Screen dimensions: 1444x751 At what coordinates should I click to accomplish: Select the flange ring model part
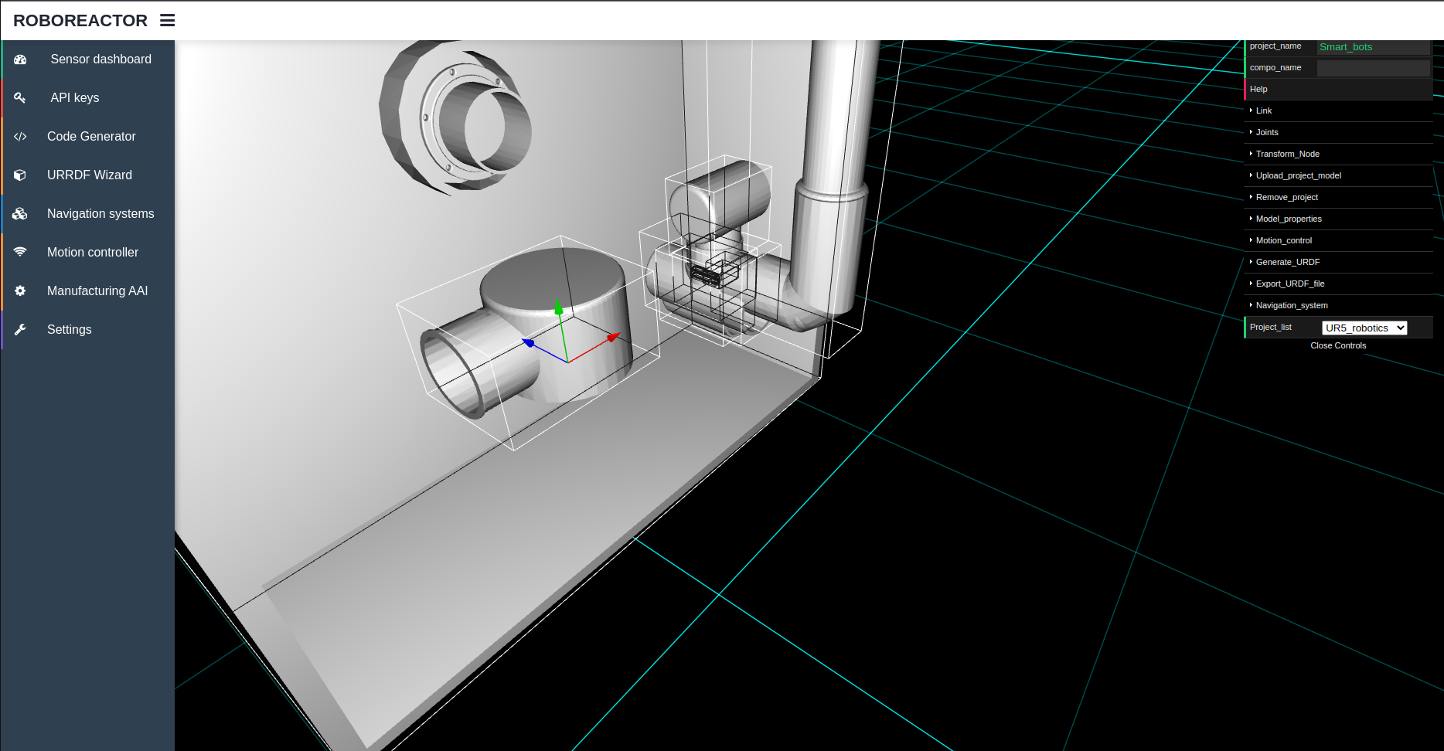point(456,117)
